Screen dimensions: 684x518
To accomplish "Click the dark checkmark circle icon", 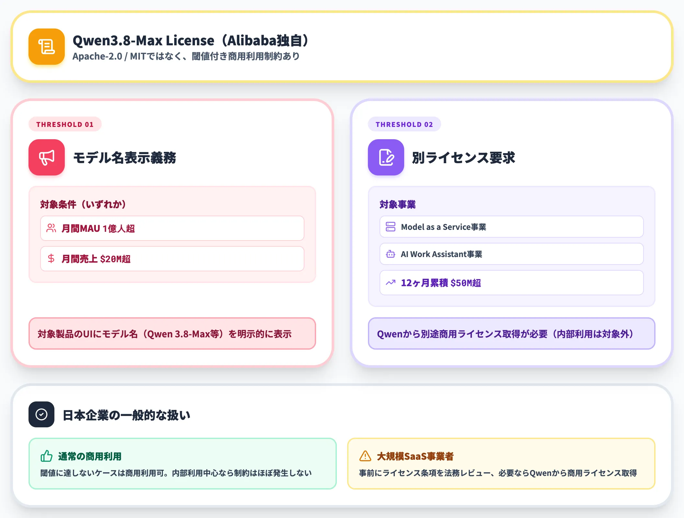I will click(41, 414).
